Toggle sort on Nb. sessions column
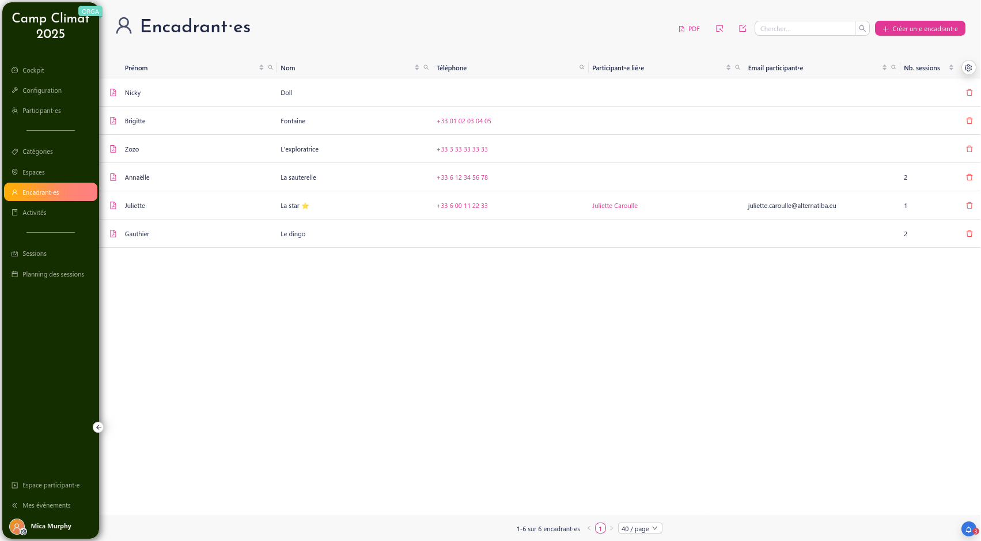Screen dimensions: 981x541 [951, 67]
